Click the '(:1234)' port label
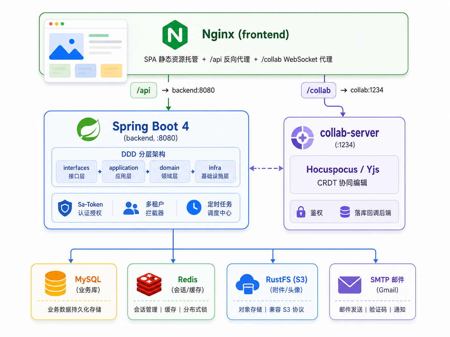Image resolution: width=450 pixels, height=337 pixels. [x=345, y=145]
